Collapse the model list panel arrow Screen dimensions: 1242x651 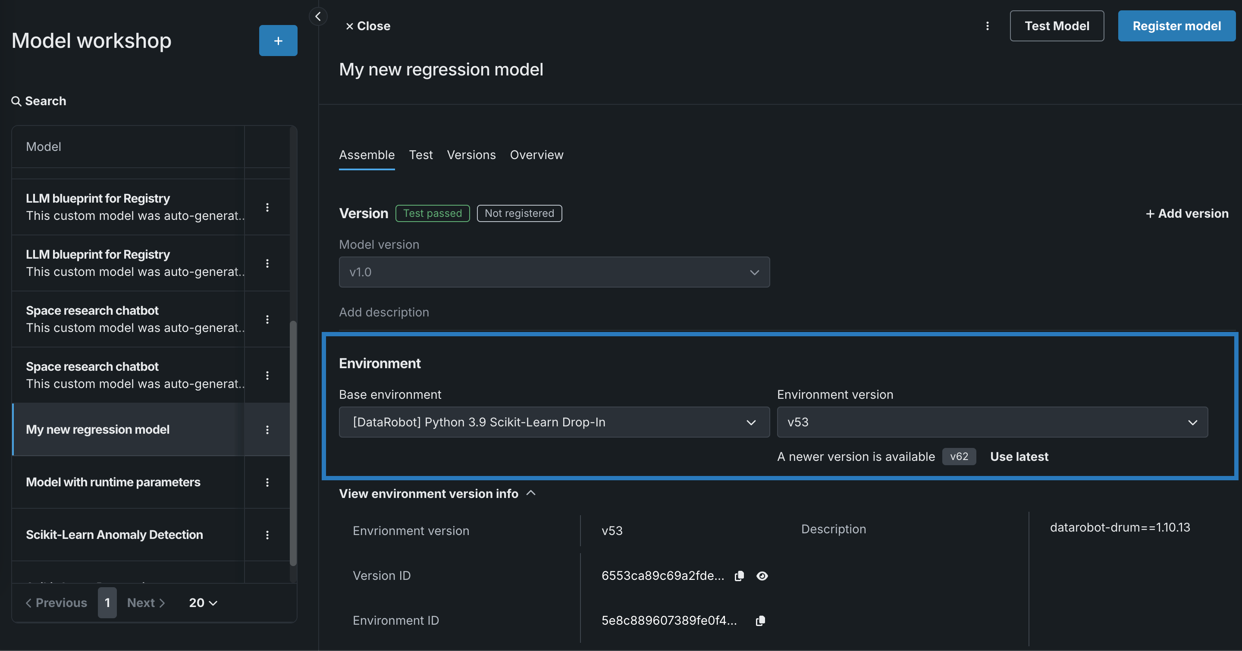coord(318,16)
